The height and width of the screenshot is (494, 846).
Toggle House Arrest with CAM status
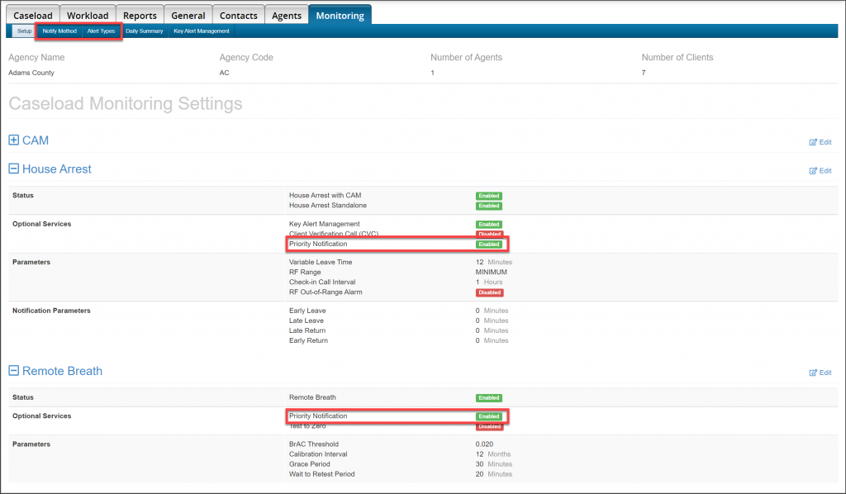point(488,196)
